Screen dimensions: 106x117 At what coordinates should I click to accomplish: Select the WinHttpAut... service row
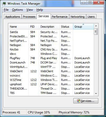point(51,67)
